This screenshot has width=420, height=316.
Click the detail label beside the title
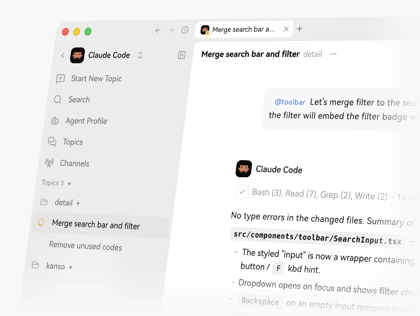click(313, 54)
